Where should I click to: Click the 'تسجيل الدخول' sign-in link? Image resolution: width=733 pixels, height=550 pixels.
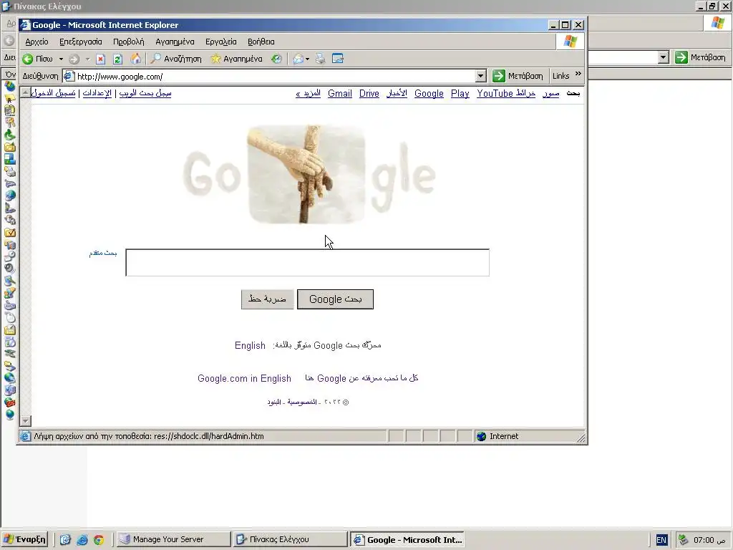click(53, 93)
